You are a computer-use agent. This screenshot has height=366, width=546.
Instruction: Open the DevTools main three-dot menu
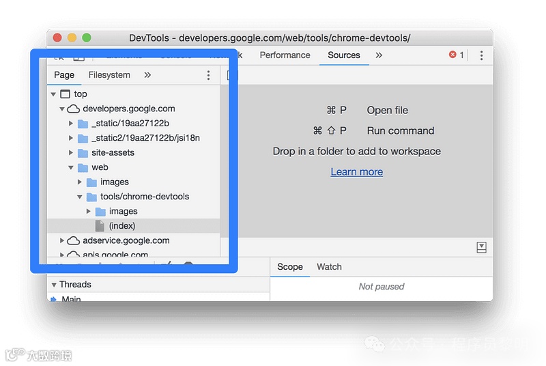481,55
